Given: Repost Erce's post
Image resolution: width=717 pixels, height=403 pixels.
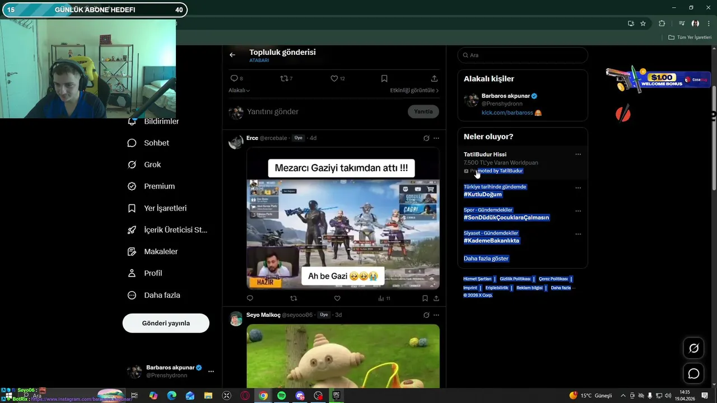Looking at the screenshot, I should (x=294, y=298).
